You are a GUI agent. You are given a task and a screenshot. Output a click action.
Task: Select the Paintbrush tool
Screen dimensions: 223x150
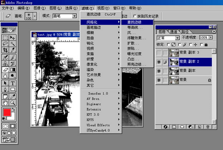pyautogui.click(x=13, y=57)
